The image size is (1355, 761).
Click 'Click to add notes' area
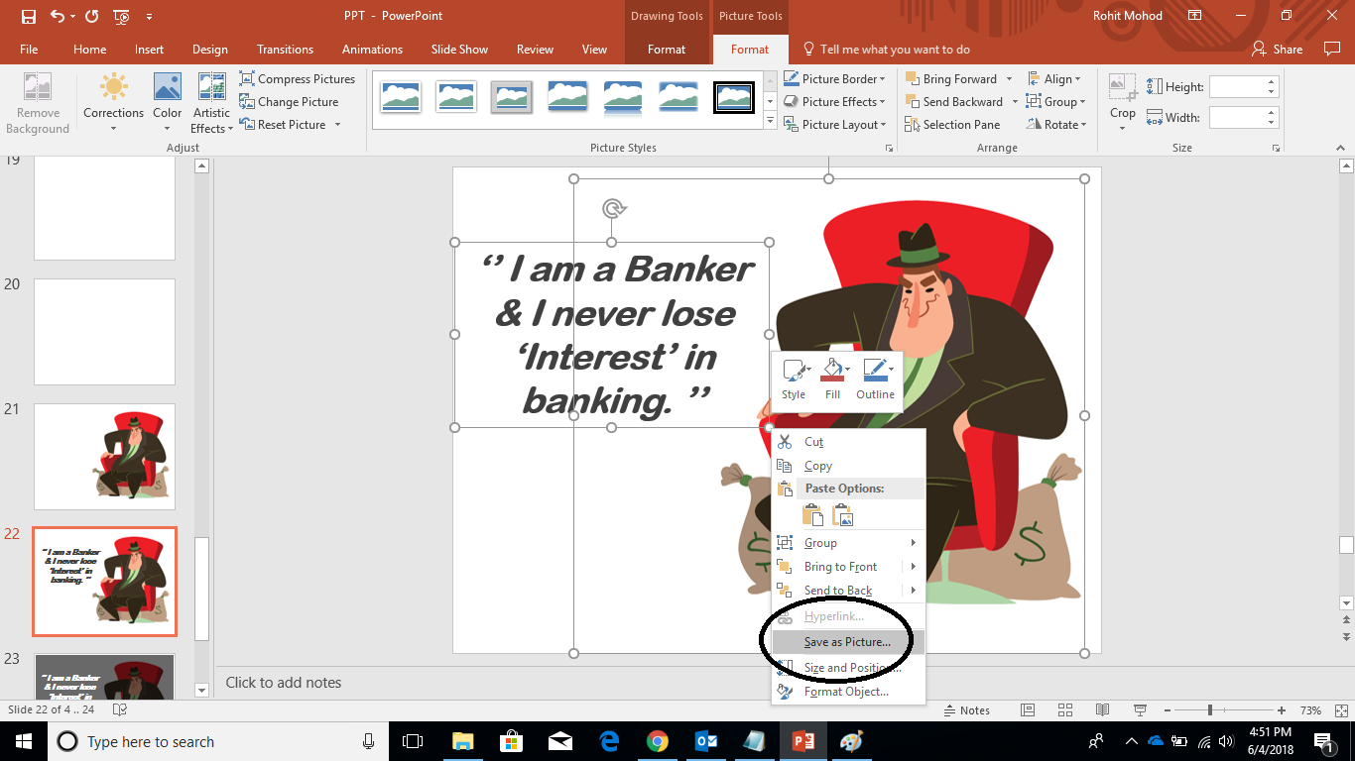tap(284, 683)
